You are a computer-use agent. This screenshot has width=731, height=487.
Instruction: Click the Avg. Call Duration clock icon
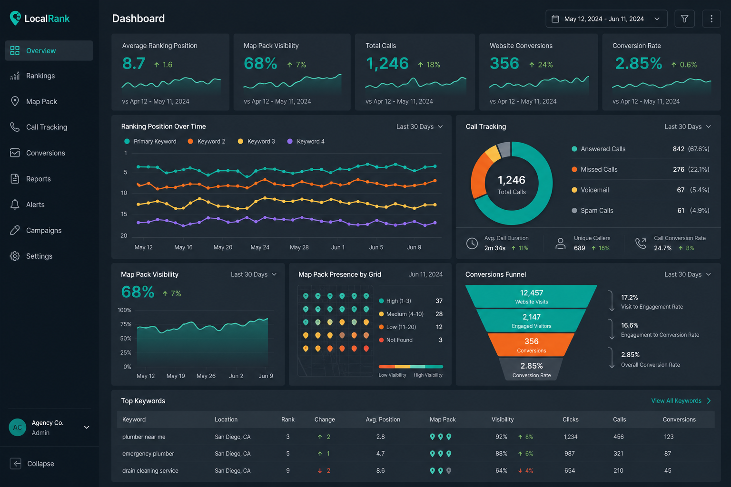(472, 243)
